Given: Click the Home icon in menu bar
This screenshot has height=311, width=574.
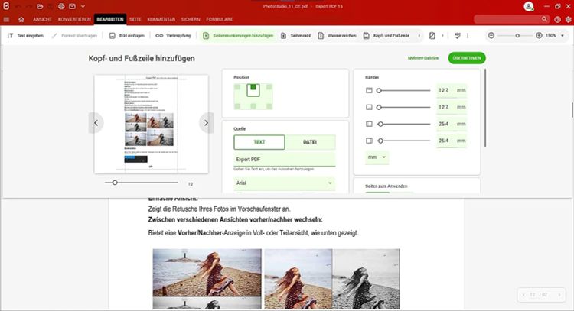Looking at the screenshot, I should click(x=21, y=19).
